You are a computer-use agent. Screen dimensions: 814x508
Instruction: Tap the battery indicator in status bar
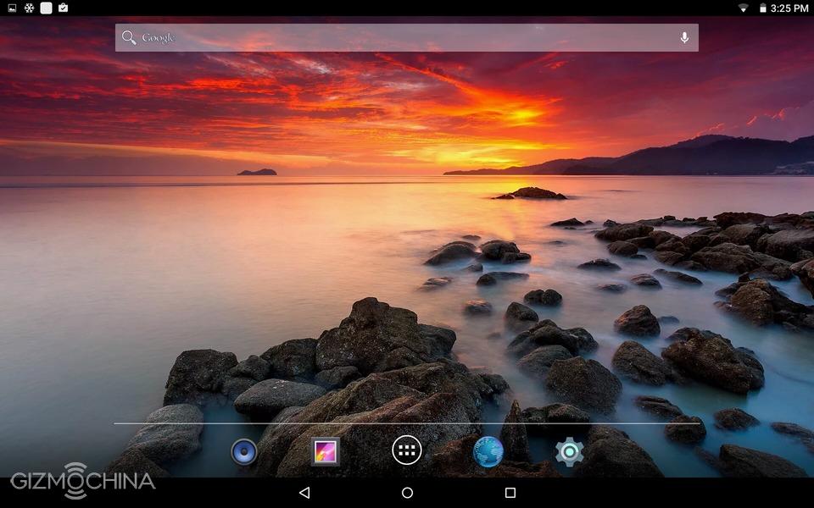tap(762, 8)
